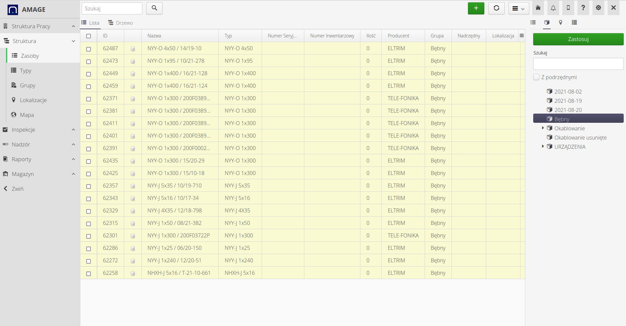626x326 pixels.
Task: Click the mobile device icon
Action: click(x=568, y=8)
